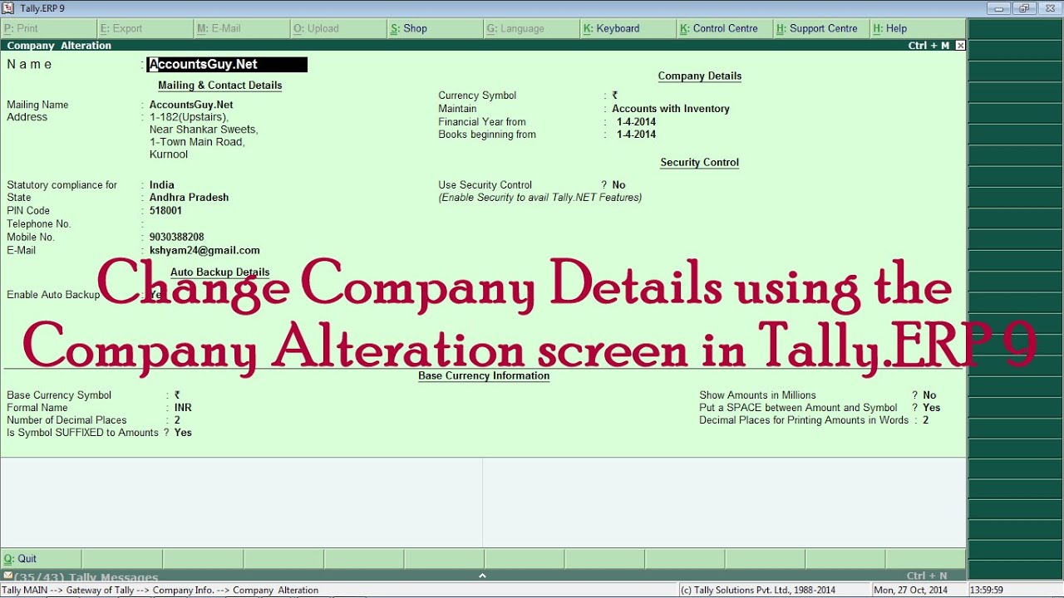Click the Tally.ERP 9 title bar icon
The image size is (1064, 598).
[x=8, y=8]
